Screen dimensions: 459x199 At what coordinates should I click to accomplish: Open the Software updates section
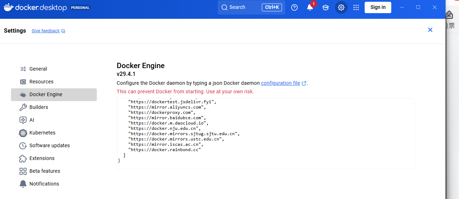(54, 145)
